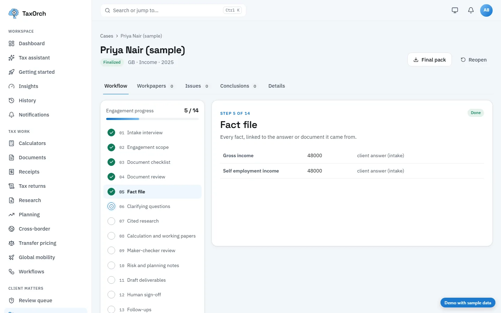Go to Cases breadcrumb link
501x313 pixels.
(x=106, y=36)
